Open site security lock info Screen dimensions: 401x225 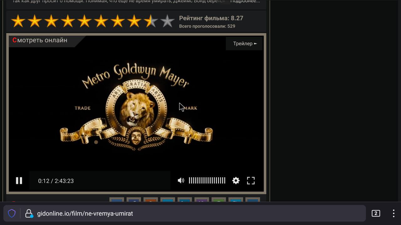point(29,213)
